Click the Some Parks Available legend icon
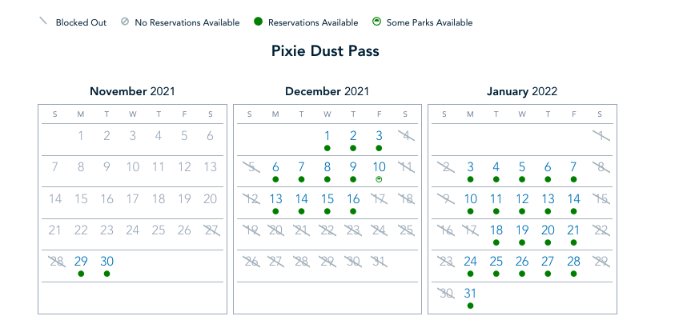 click(x=376, y=22)
